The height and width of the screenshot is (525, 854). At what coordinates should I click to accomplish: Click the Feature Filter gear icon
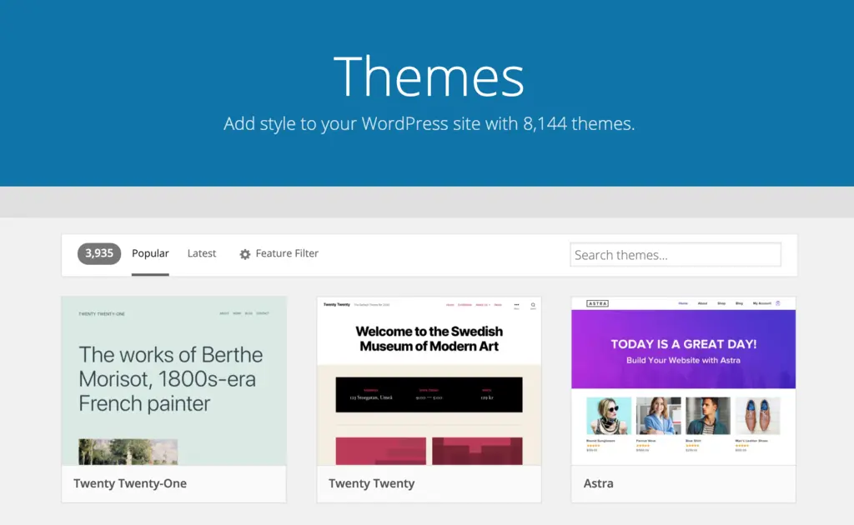(x=245, y=254)
